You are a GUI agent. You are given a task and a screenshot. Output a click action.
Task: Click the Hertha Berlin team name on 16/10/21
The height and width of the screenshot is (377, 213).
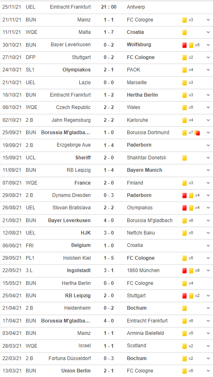142,95
